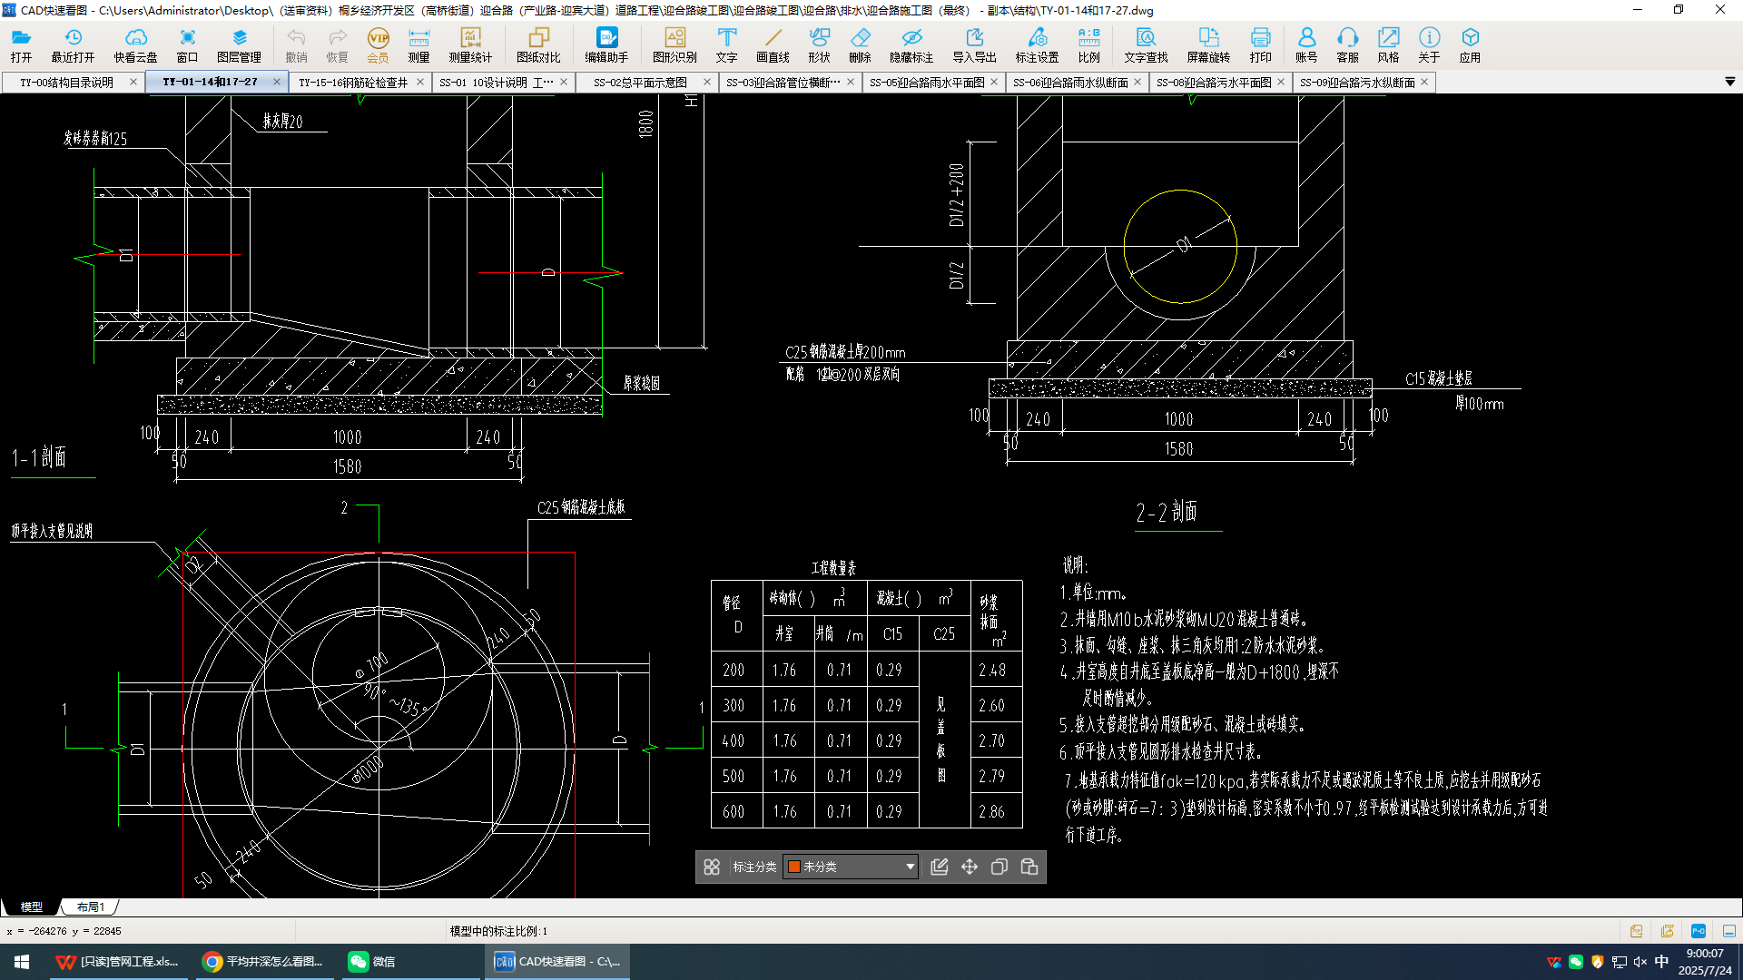This screenshot has height=980, width=1743.
Task: Open a drawing file with 打开
Action: (22, 45)
